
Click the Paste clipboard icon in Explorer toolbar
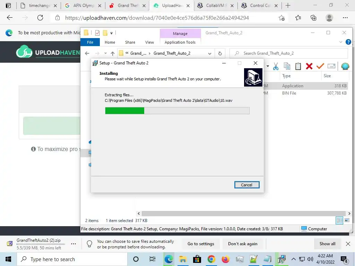pos(298,66)
